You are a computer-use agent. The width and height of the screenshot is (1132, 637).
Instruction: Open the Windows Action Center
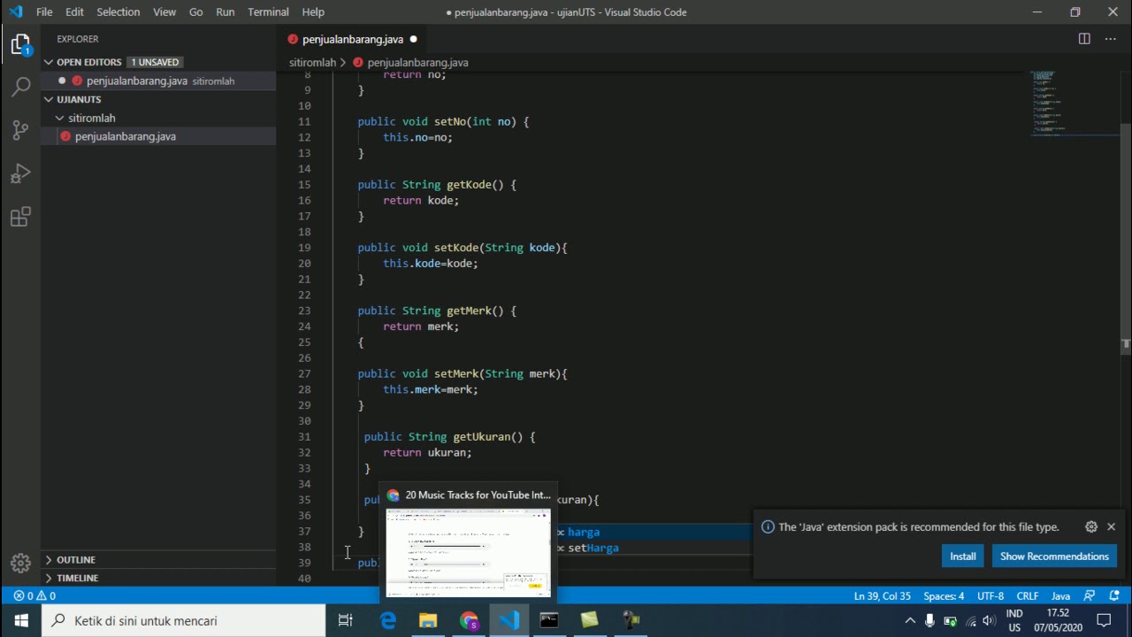(x=1103, y=621)
